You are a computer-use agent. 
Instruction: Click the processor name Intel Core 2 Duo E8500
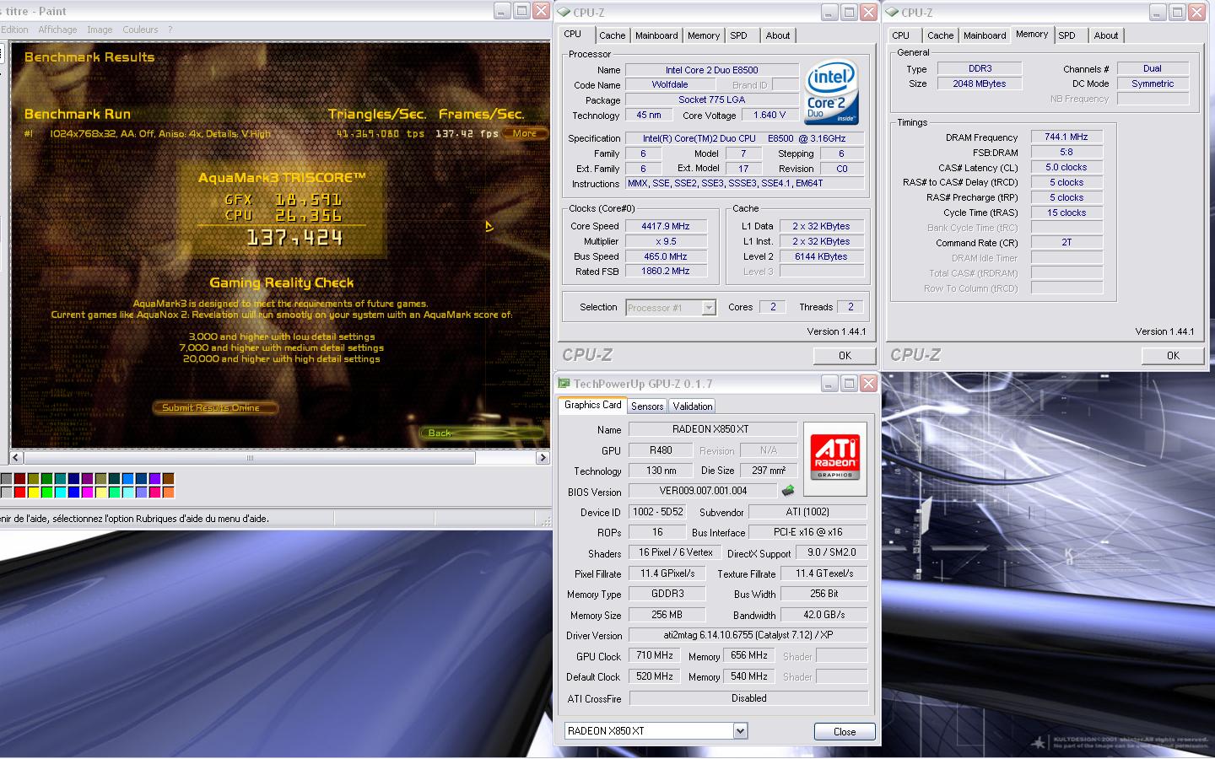[x=711, y=70]
